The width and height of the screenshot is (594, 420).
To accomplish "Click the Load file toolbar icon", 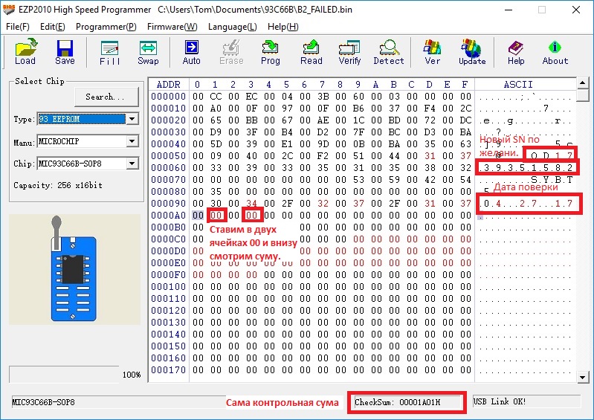I will point(25,52).
